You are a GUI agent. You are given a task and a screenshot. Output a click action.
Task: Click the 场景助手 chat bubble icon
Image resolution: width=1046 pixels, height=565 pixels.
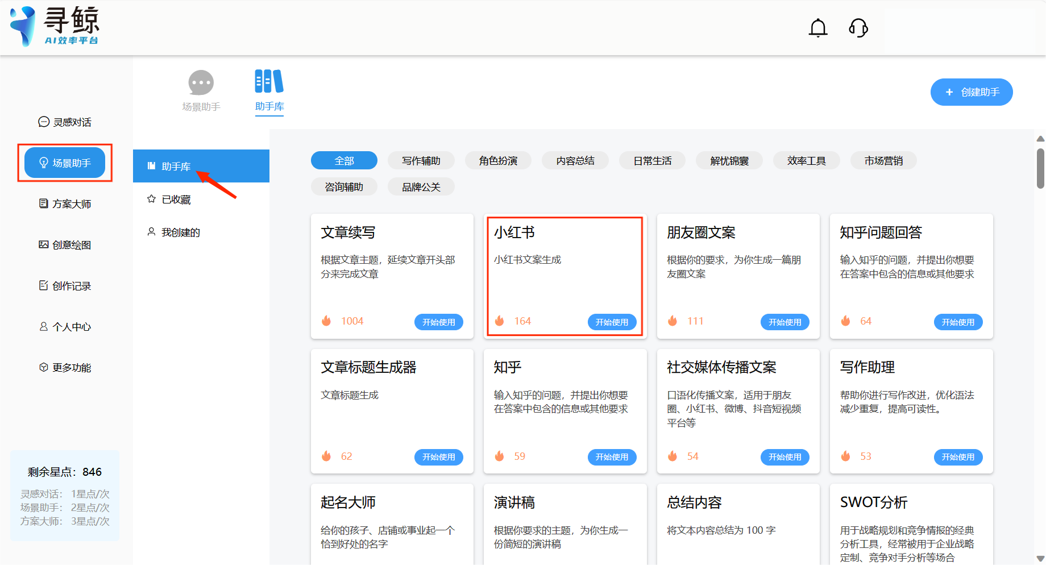click(x=201, y=84)
